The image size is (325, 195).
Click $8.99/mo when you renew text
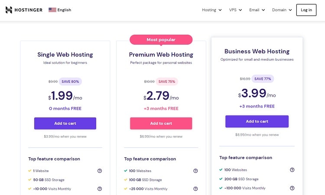[257, 134]
